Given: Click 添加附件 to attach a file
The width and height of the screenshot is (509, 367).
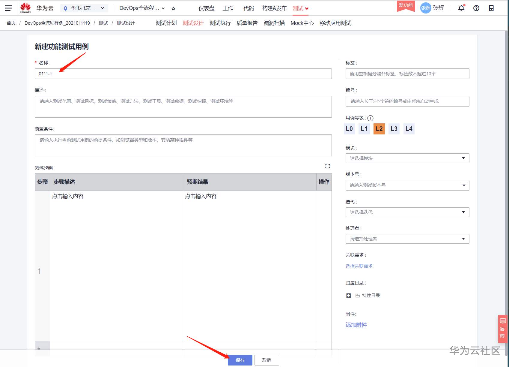Looking at the screenshot, I should click(x=356, y=325).
